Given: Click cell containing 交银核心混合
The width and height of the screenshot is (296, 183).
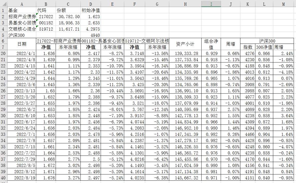Looking at the screenshot, I should pos(22,29).
